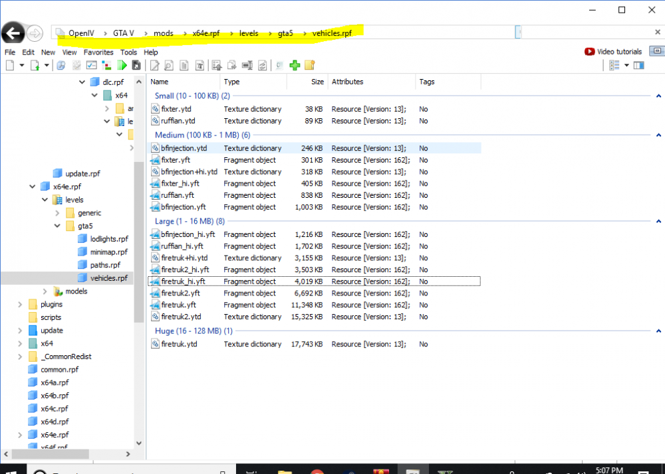Viewport: 665px width, 474px height.
Task: Collapse the dlc.rpf tree node
Action: (x=82, y=82)
